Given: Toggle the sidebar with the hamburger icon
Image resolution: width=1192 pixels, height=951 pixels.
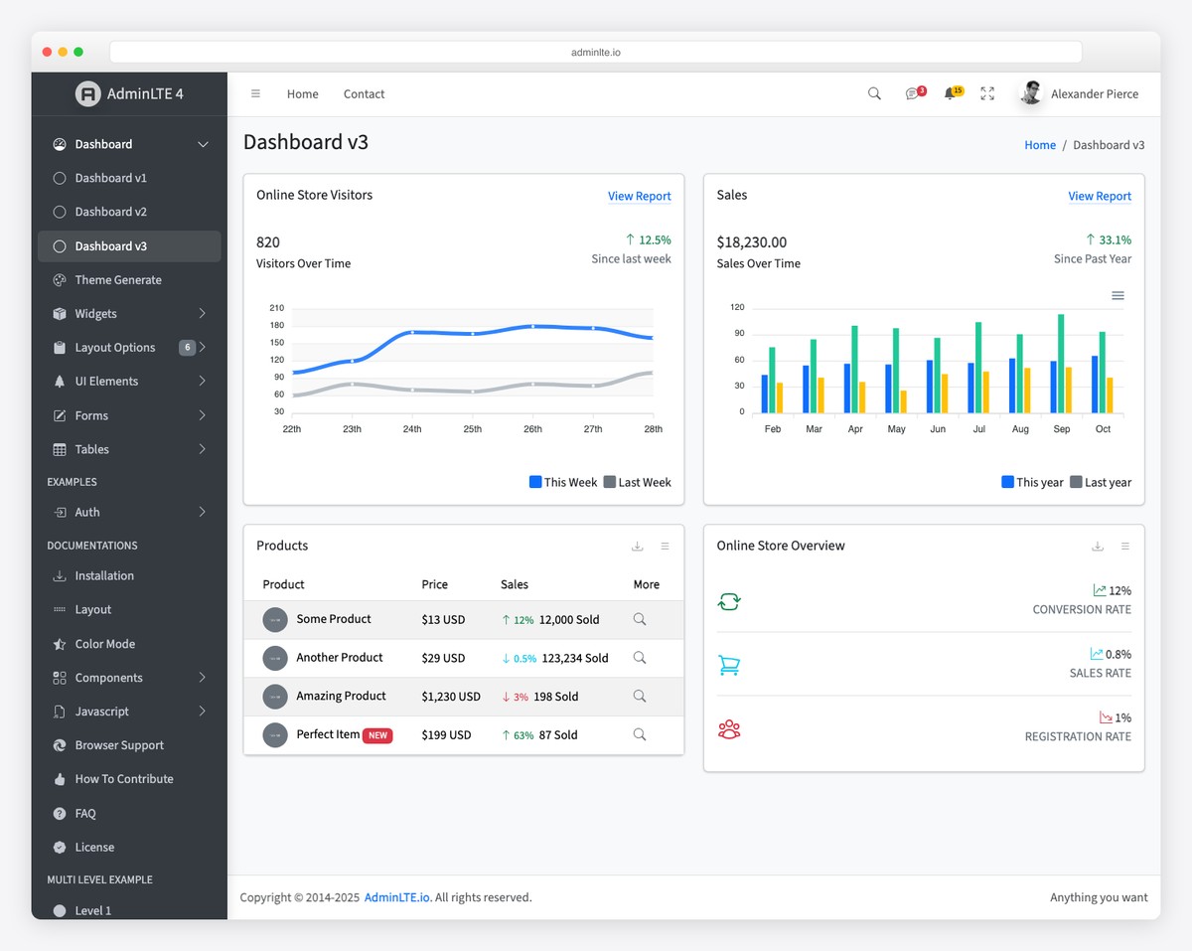Looking at the screenshot, I should pos(255,93).
